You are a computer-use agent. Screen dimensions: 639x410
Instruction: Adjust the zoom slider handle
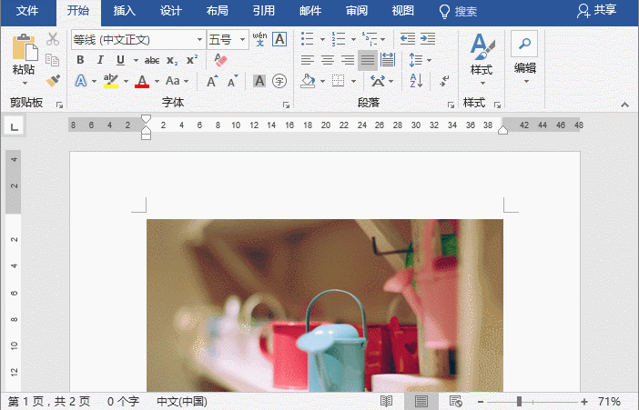(x=519, y=402)
